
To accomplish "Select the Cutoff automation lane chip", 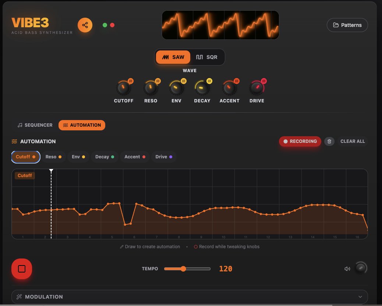I will coord(26,157).
